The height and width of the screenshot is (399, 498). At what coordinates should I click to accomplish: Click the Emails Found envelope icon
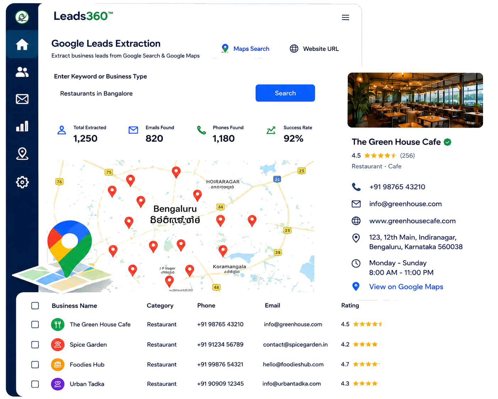point(133,130)
